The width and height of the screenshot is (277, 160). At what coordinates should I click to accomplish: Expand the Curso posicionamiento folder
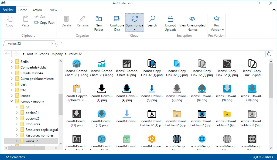point(12,79)
